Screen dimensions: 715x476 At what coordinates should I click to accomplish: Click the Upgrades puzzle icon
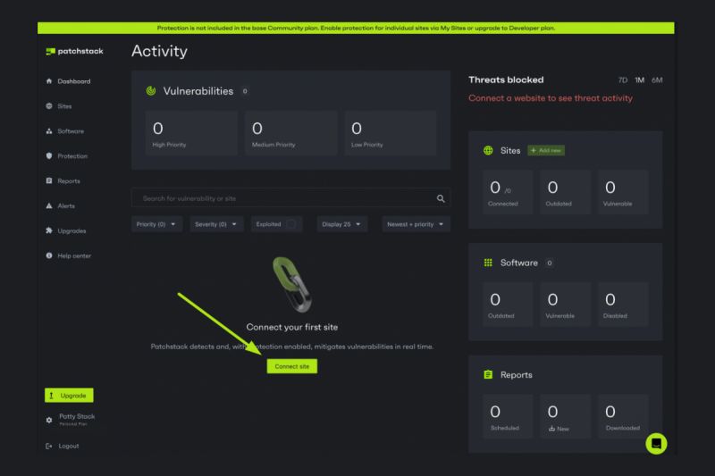coord(49,230)
